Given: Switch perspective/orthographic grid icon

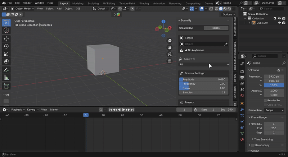Looking at the screenshot, I should coord(170,61).
